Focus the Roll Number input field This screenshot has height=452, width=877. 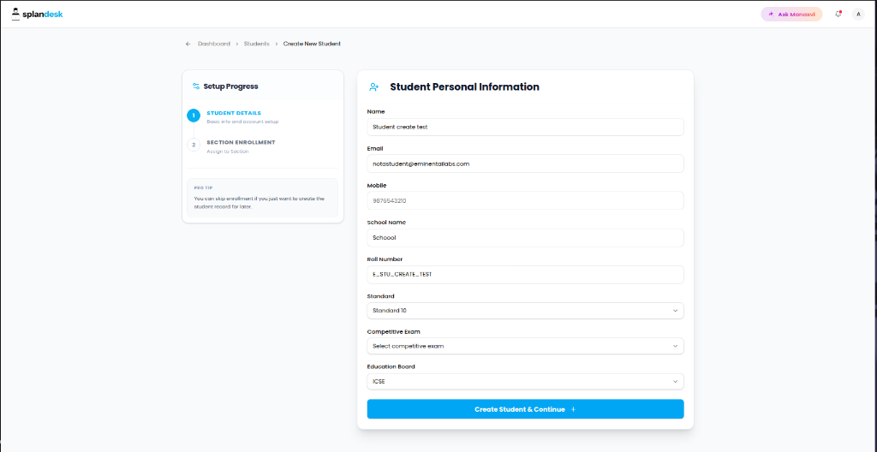coord(525,275)
